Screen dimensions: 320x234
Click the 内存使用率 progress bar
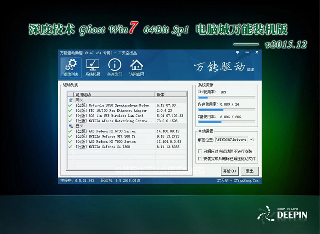pyautogui.click(x=226, y=110)
